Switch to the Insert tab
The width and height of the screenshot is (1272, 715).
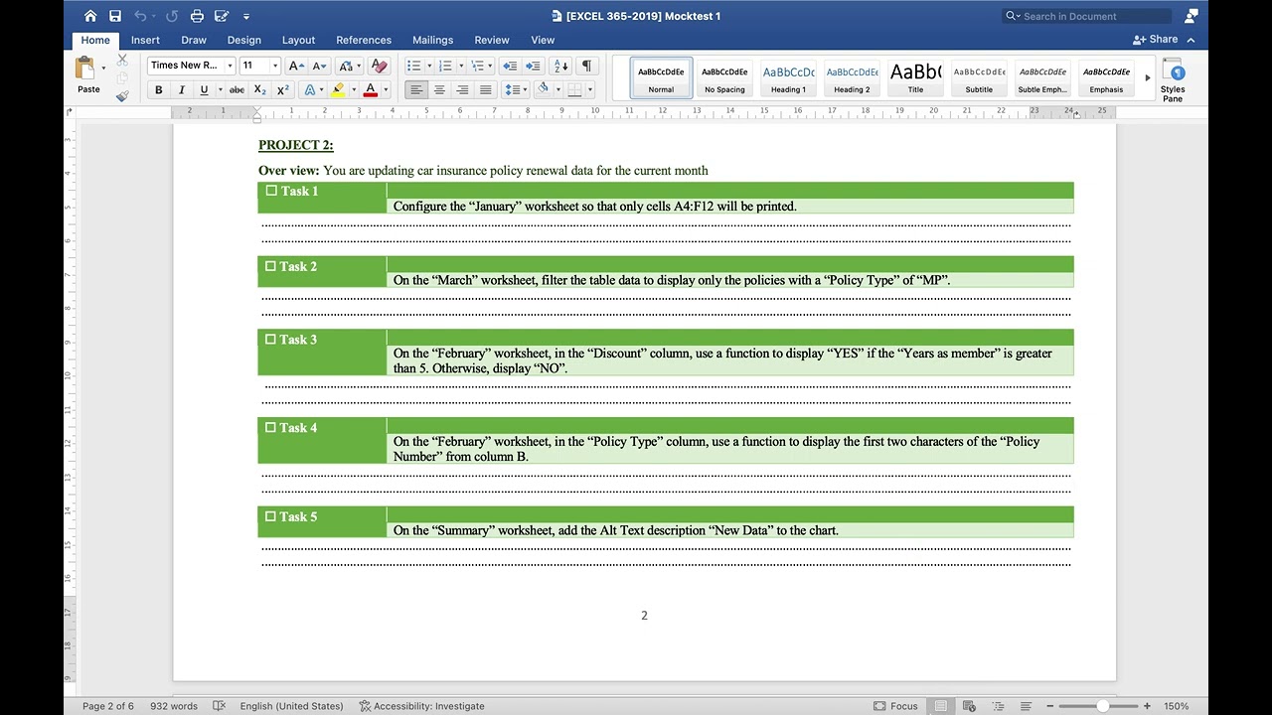pos(145,40)
